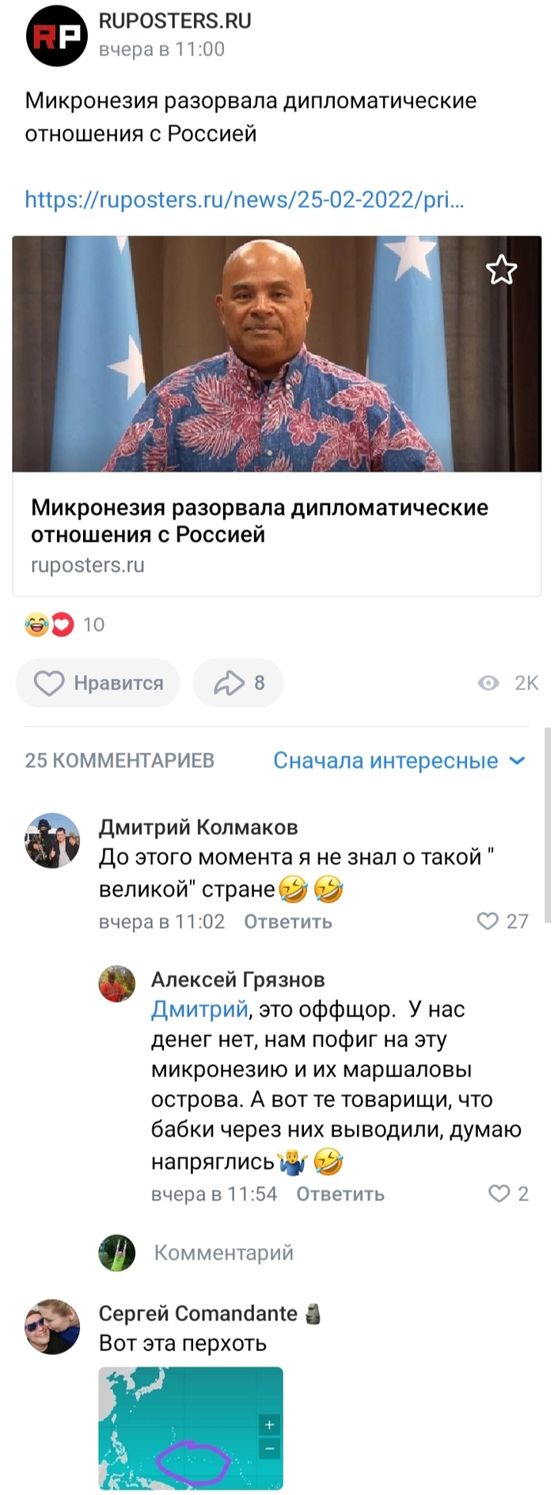Open the RUPOSTERS.RU community logo
This screenshot has height=1495, width=554.
(x=55, y=36)
